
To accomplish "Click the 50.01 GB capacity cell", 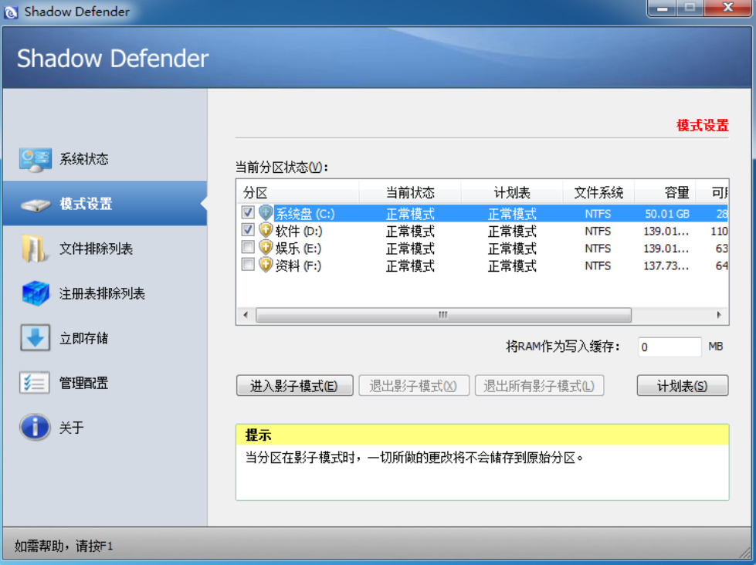I will coord(667,214).
